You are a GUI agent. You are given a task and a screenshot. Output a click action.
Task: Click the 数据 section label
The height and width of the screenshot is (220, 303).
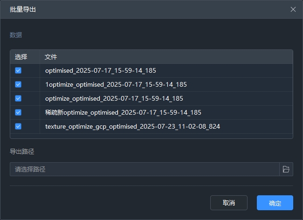click(x=16, y=35)
